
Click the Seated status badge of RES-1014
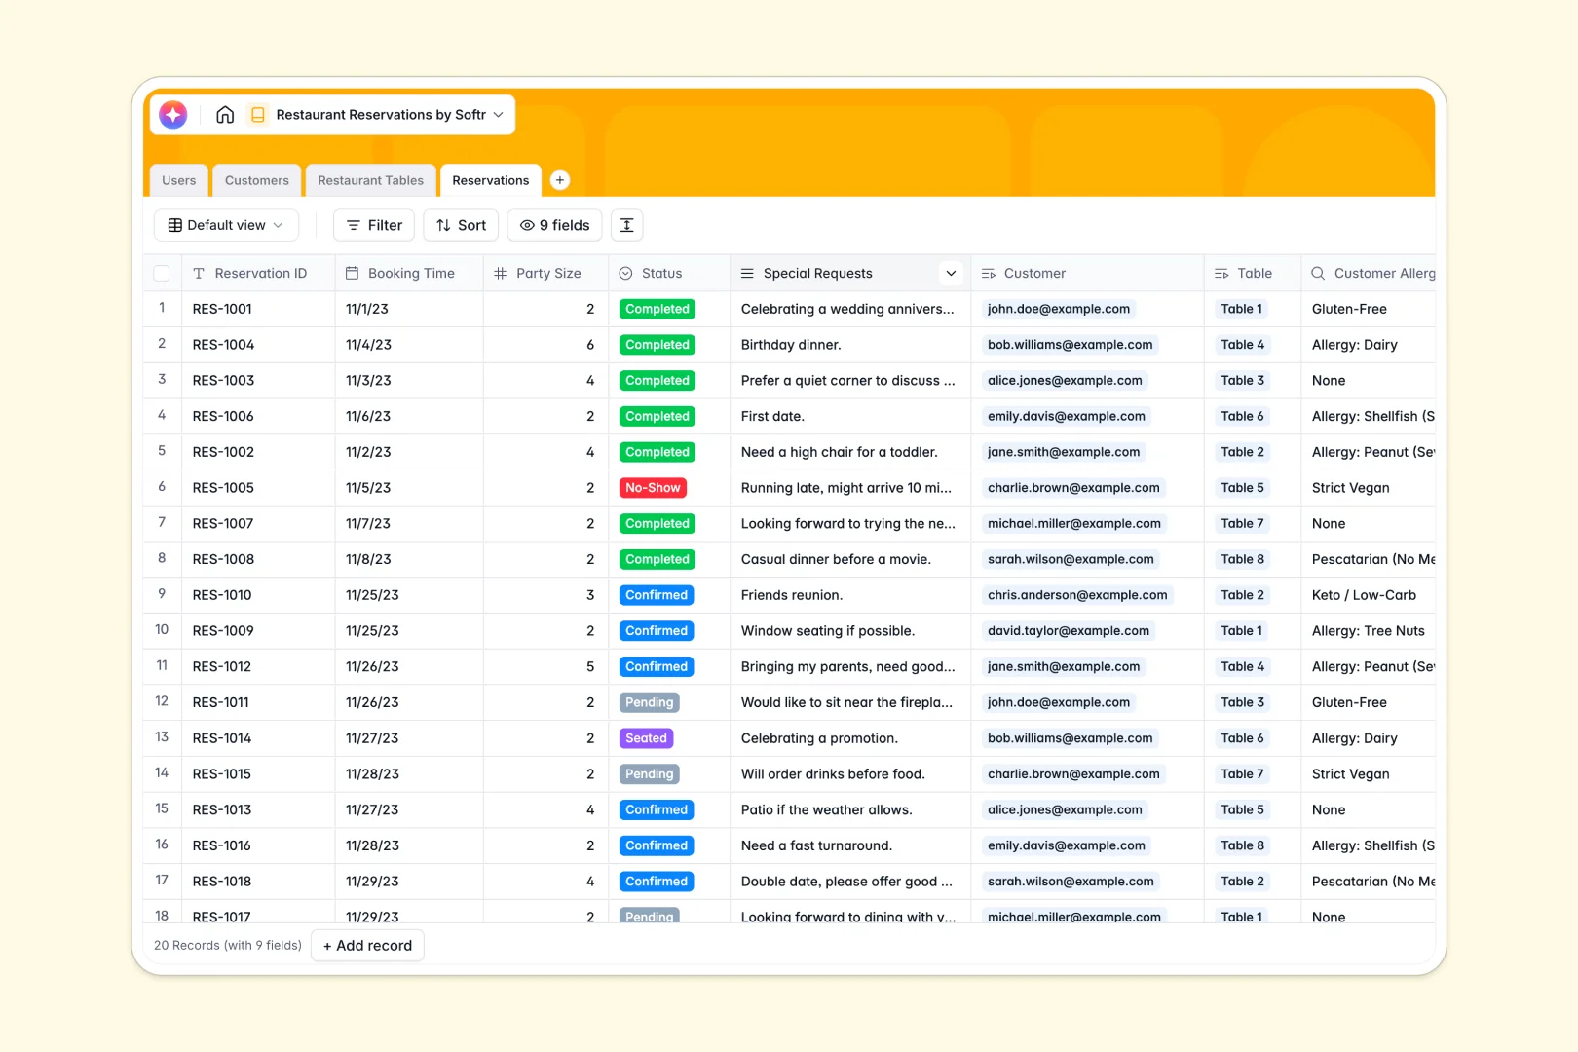646,738
